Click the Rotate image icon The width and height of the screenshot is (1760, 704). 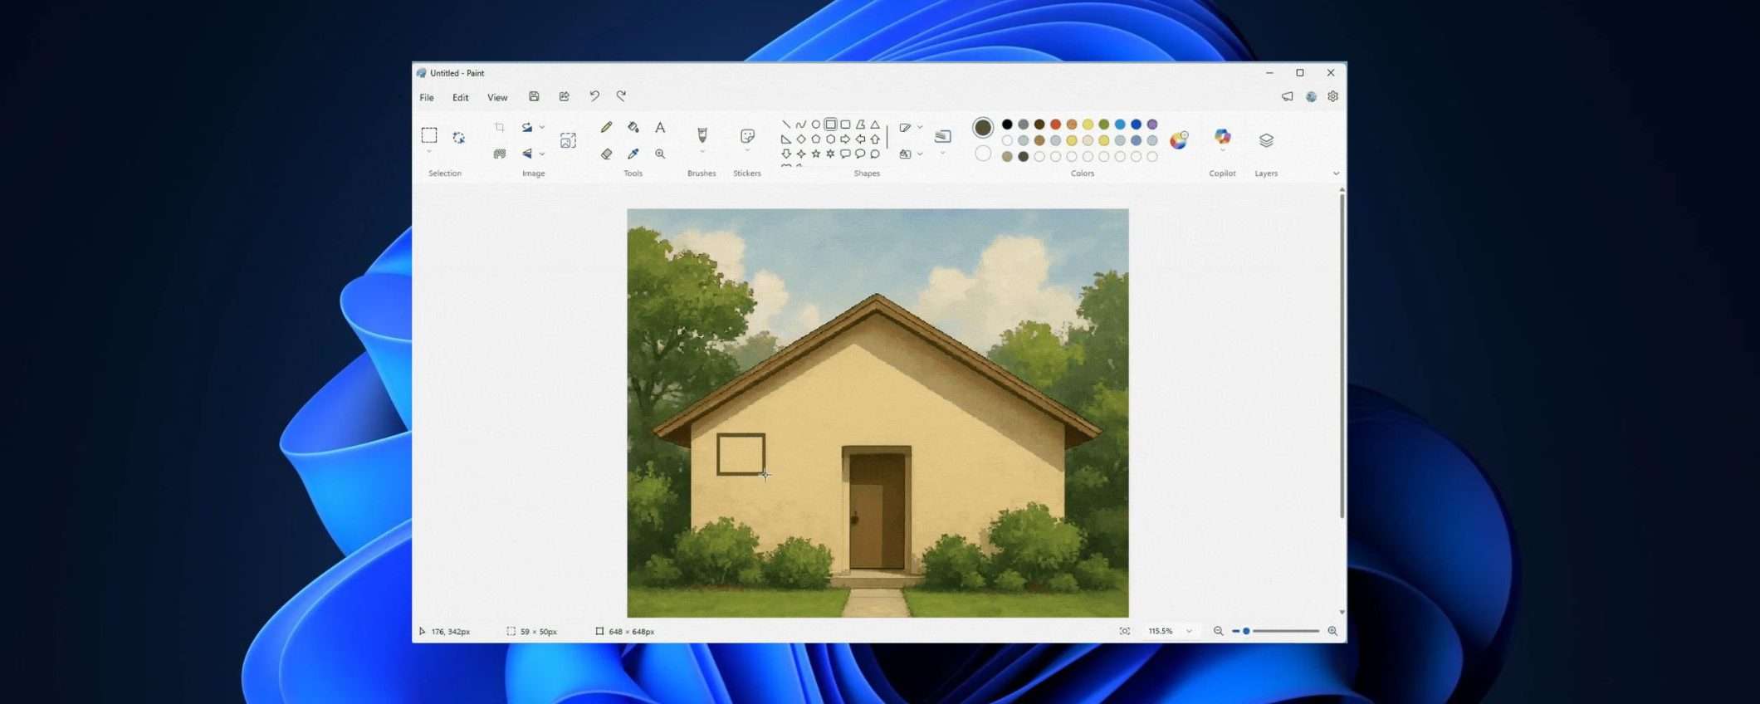pyautogui.click(x=527, y=127)
